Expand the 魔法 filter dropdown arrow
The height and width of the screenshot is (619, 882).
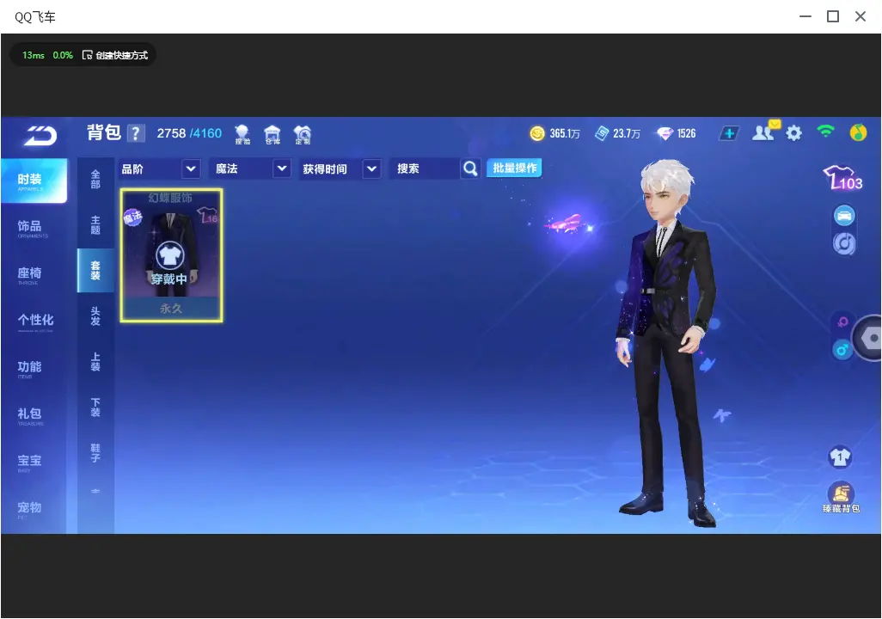[282, 169]
